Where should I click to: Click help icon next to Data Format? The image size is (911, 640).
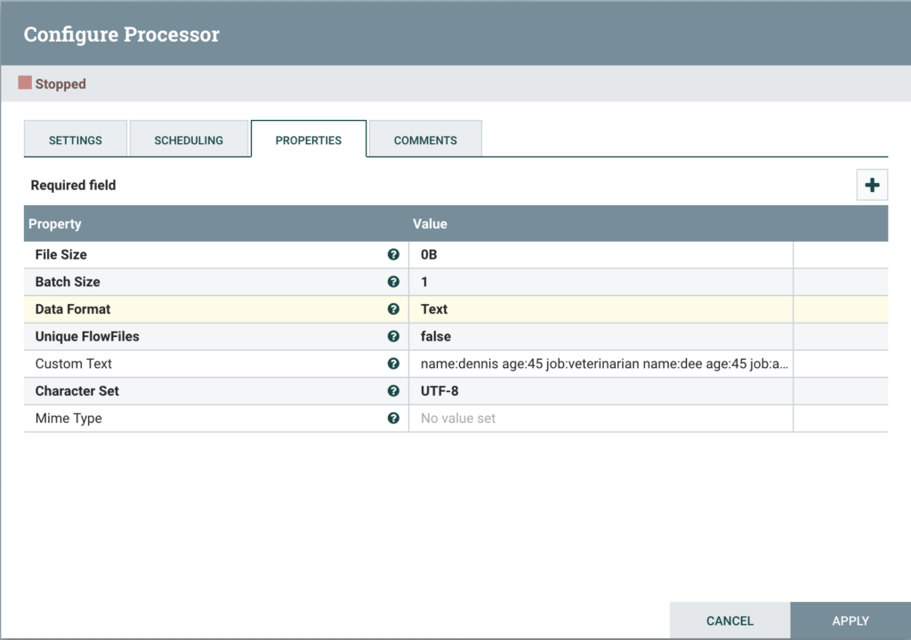tap(393, 309)
